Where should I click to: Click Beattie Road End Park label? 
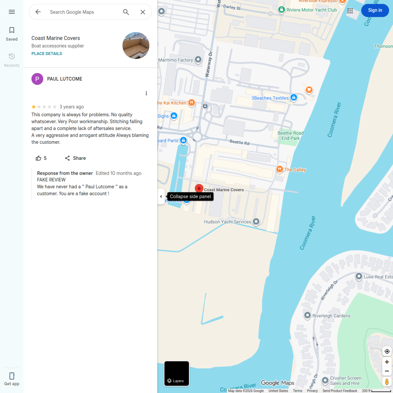tap(291, 136)
